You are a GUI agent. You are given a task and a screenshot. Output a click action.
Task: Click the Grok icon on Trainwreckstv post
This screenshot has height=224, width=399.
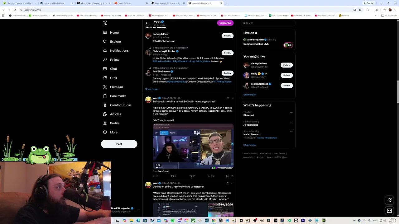point(228,98)
